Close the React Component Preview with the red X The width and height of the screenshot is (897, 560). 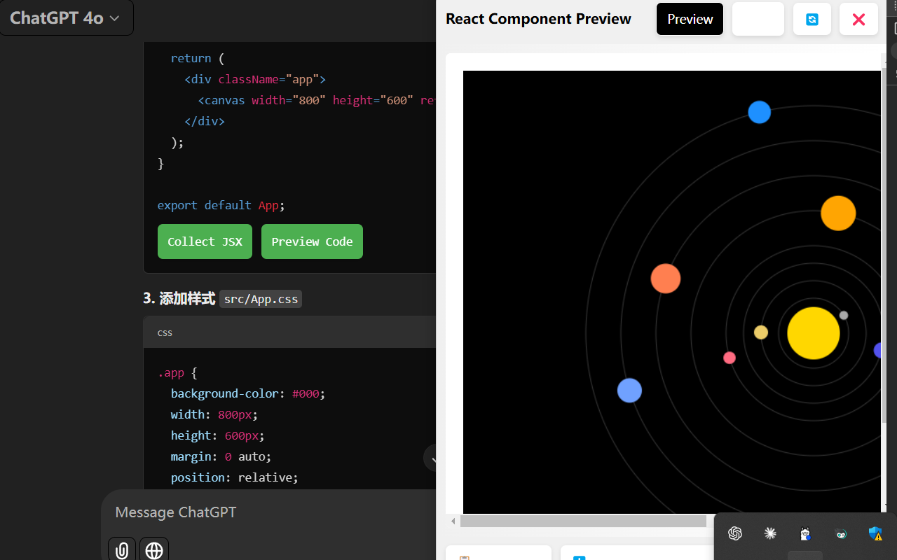[x=858, y=19]
